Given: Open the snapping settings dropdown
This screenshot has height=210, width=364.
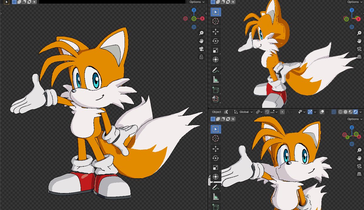Looking at the screenshot, I should (x=274, y=112).
